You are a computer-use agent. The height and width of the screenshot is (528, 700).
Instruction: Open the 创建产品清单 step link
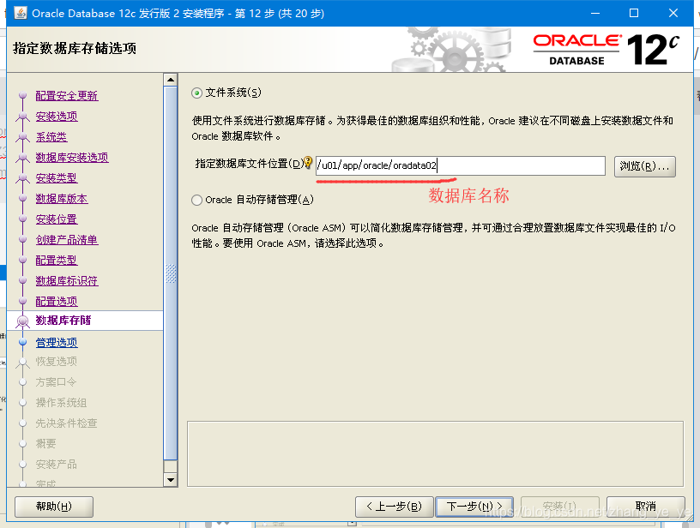click(67, 239)
